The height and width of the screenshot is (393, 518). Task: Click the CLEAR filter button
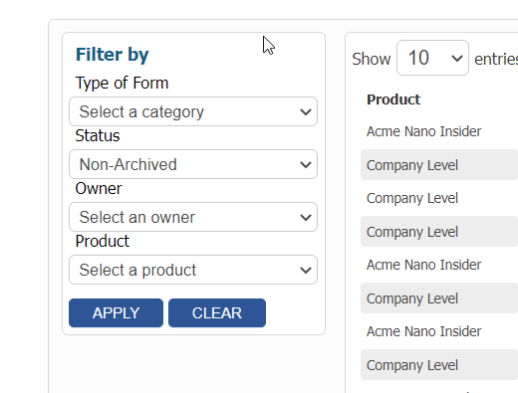tap(217, 312)
